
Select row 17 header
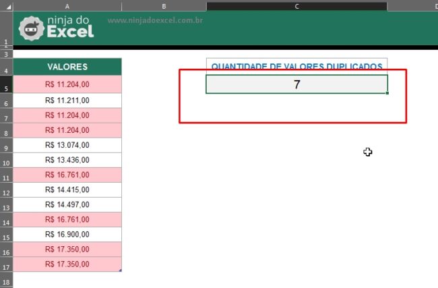(x=6, y=264)
